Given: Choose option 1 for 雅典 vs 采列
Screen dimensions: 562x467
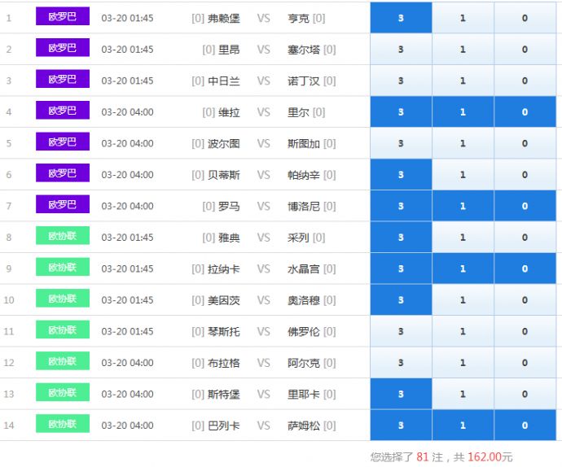Looking at the screenshot, I should pos(463,238).
